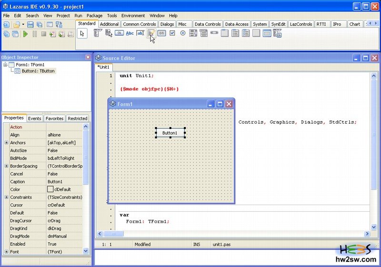Open the Project menu
The width and height of the screenshot is (381, 267).
63,16
